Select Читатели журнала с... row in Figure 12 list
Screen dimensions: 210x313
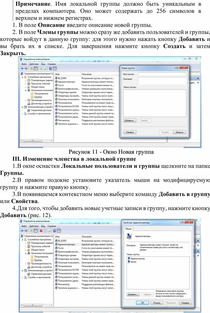pyautogui.click(x=85, y=288)
